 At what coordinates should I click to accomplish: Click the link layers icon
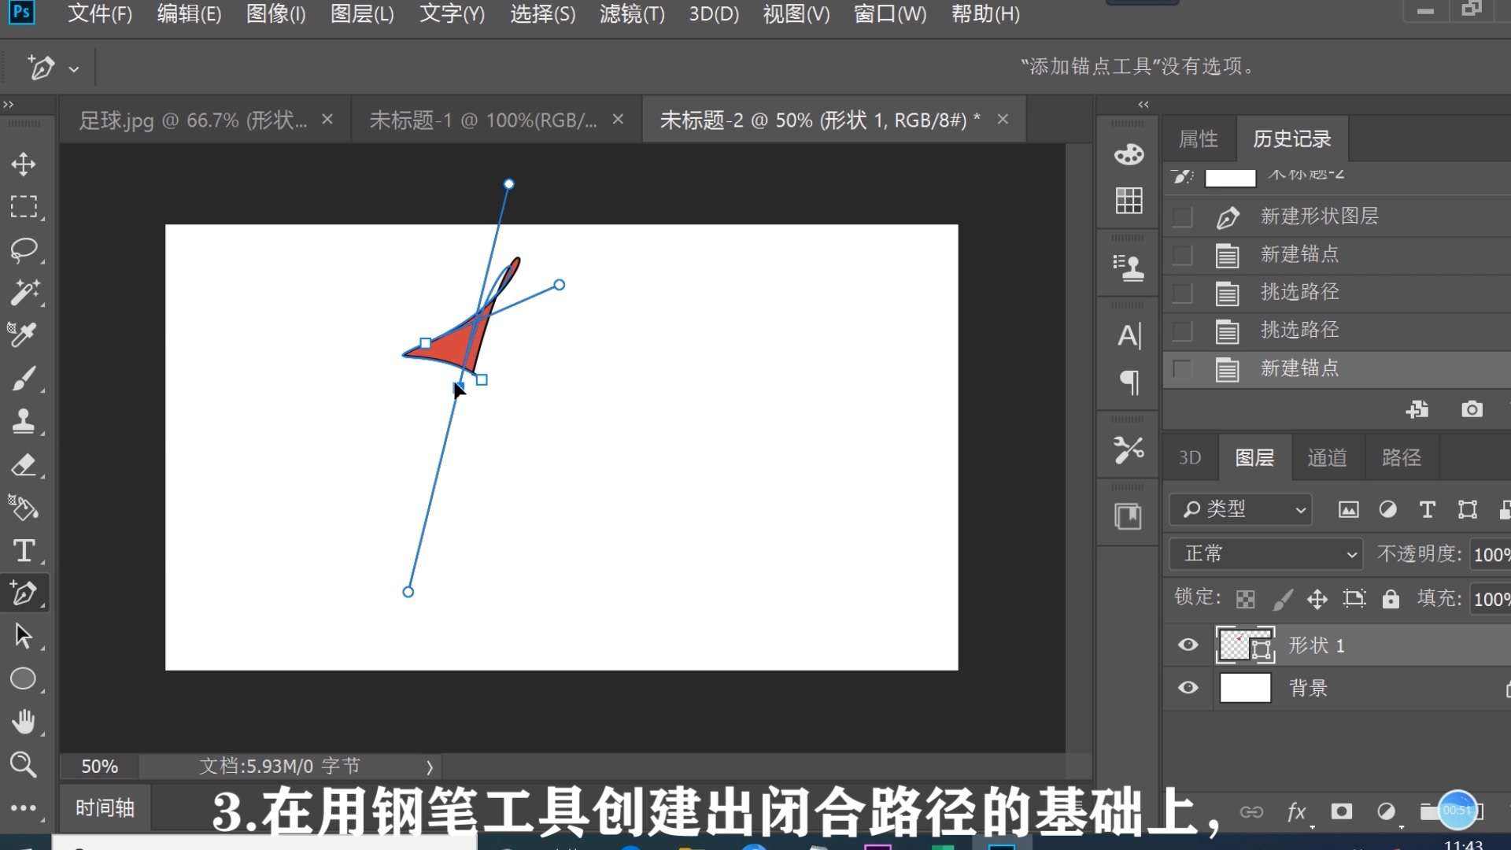[x=1251, y=811]
